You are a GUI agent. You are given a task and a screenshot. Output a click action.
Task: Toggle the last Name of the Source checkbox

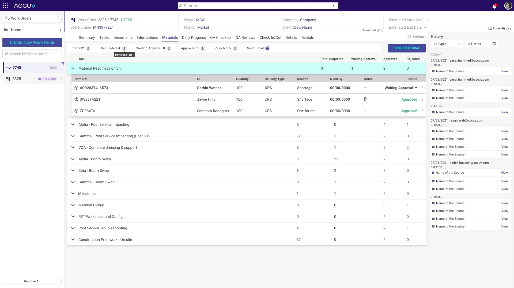tap(433, 226)
